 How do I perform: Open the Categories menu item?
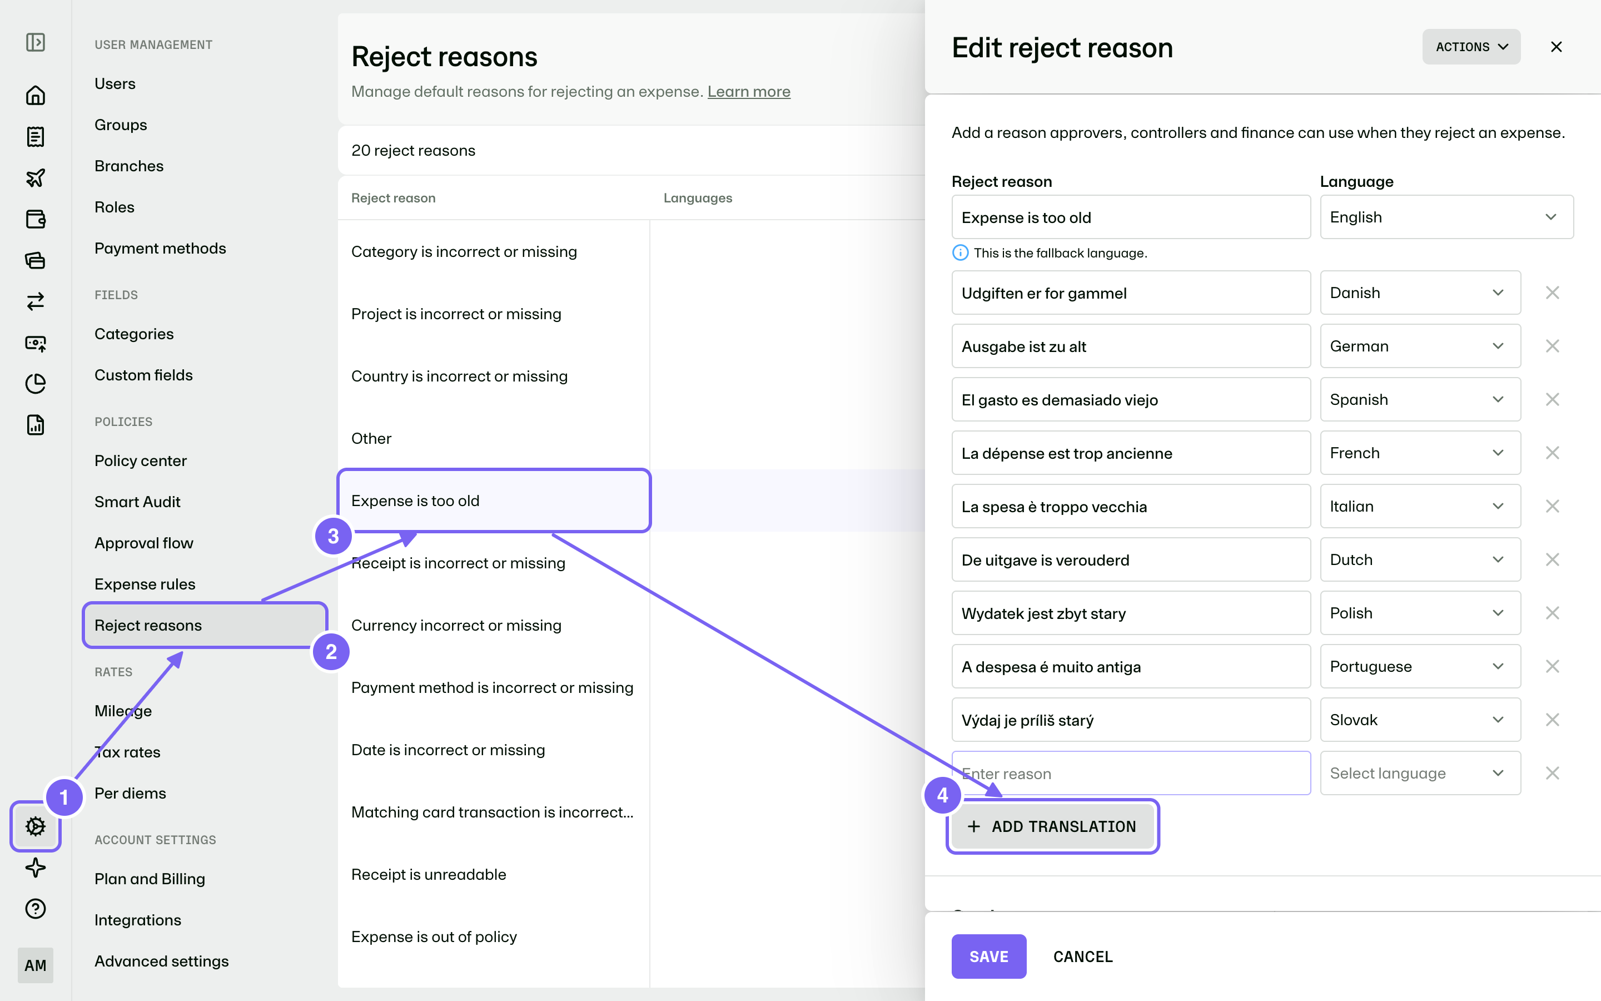(135, 334)
